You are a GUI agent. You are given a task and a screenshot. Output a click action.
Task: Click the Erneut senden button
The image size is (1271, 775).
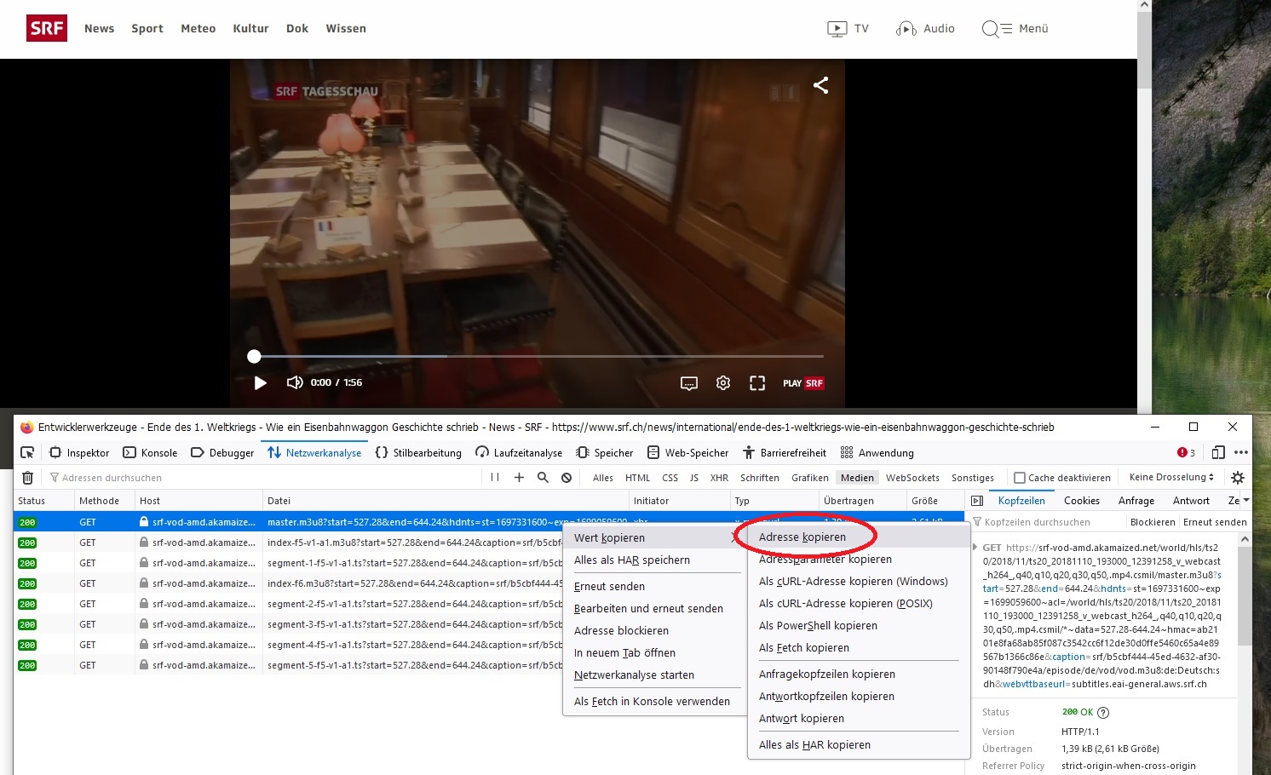pos(1214,522)
